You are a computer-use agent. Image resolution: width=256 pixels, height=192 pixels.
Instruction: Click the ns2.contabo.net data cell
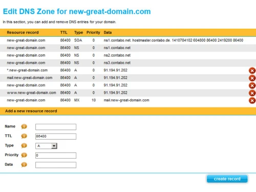(x=117, y=55)
